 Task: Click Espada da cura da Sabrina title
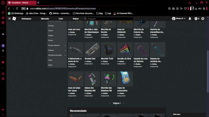[140, 60]
